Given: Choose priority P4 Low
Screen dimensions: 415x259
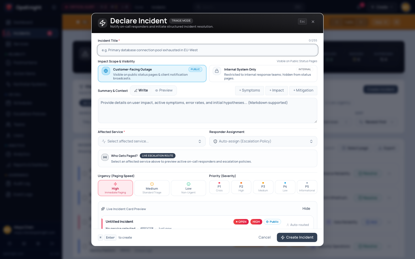Looking at the screenshot, I should 285,187.
